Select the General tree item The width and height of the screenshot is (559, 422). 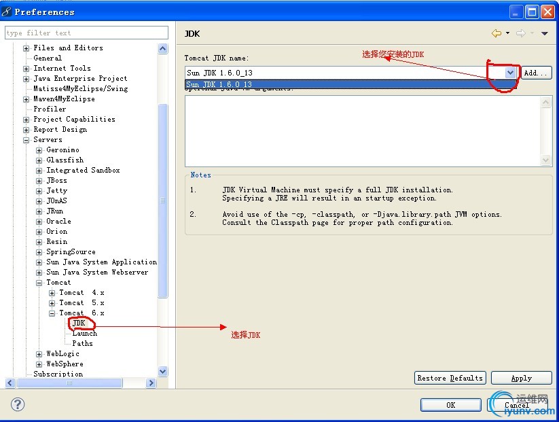point(48,58)
